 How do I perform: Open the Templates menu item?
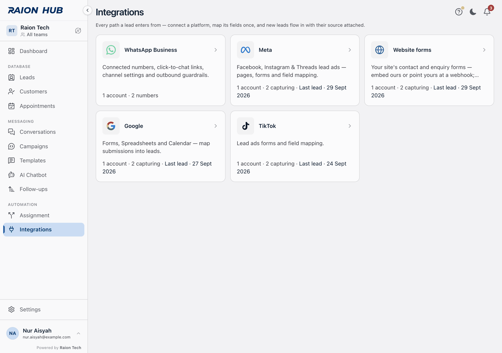44,161
